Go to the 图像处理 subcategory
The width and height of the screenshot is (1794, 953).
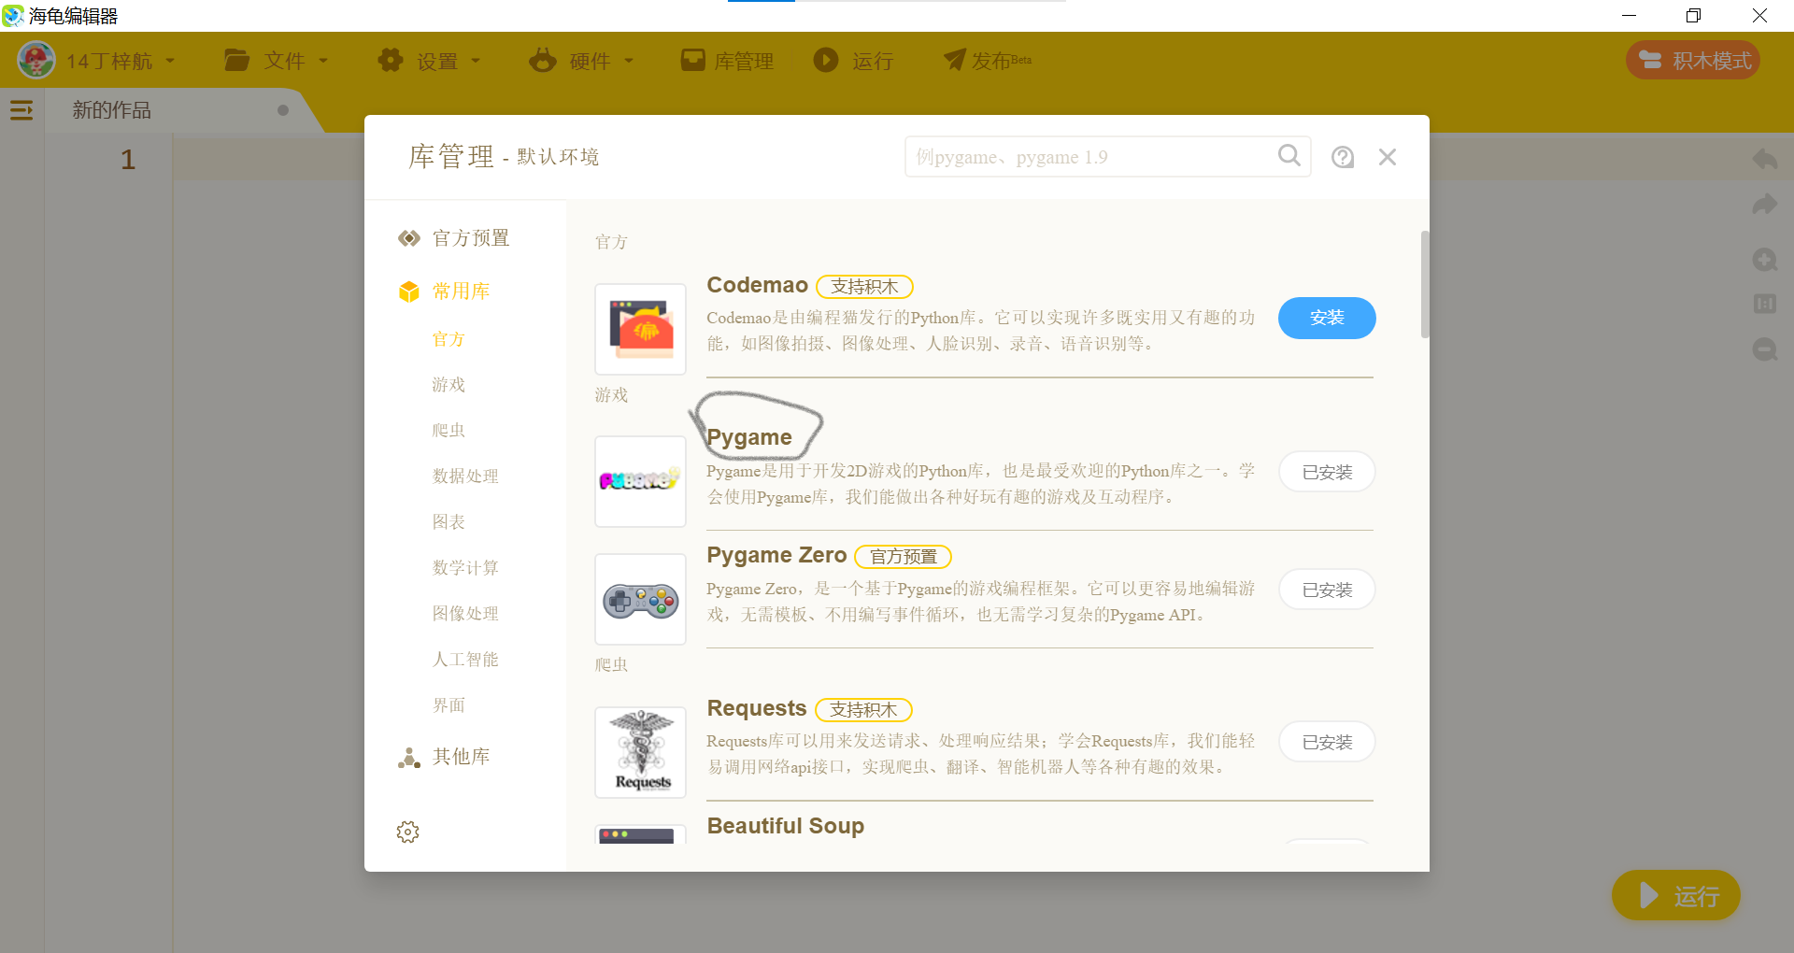point(465,614)
